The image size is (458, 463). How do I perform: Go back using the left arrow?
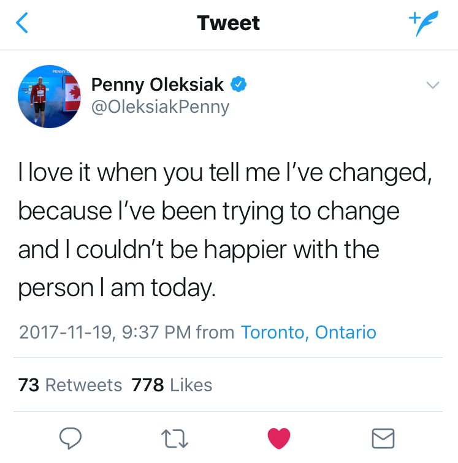[x=23, y=23]
